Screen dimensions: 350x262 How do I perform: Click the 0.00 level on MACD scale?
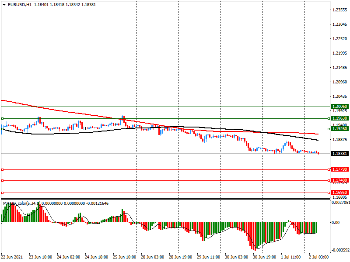click(336, 222)
